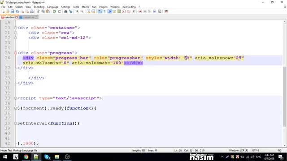Click the Open file toolbar icon
The image size is (287, 161).
click(8, 11)
